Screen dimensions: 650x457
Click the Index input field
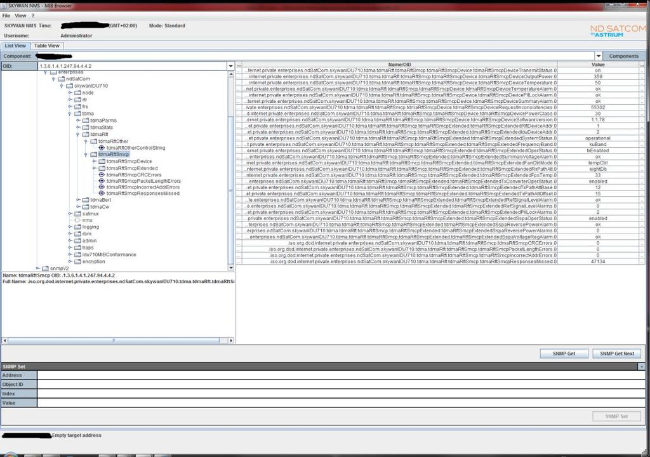pyautogui.click(x=341, y=394)
